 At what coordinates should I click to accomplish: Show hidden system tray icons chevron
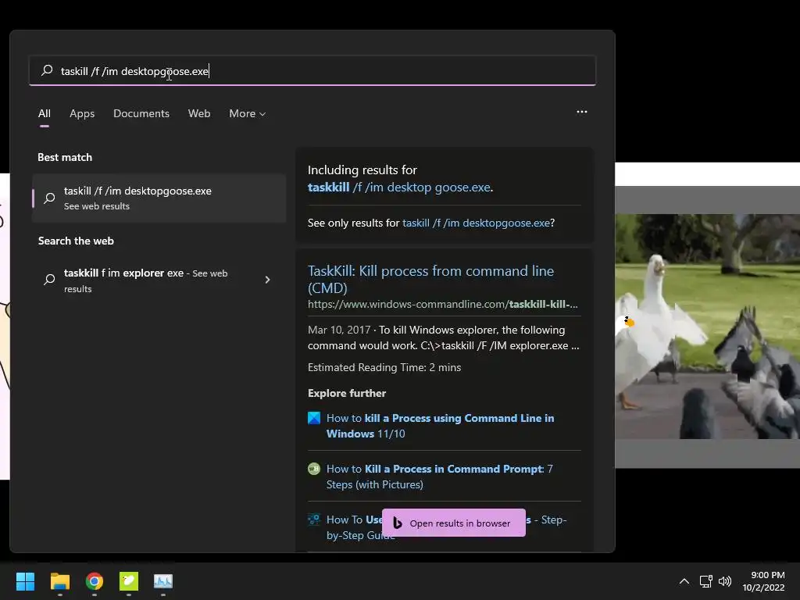point(684,581)
